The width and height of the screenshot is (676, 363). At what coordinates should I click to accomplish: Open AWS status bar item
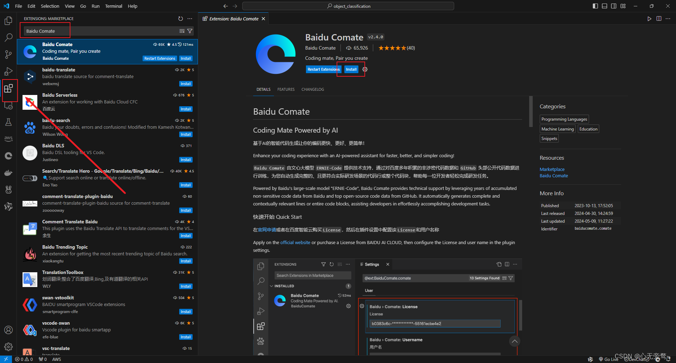coord(56,359)
